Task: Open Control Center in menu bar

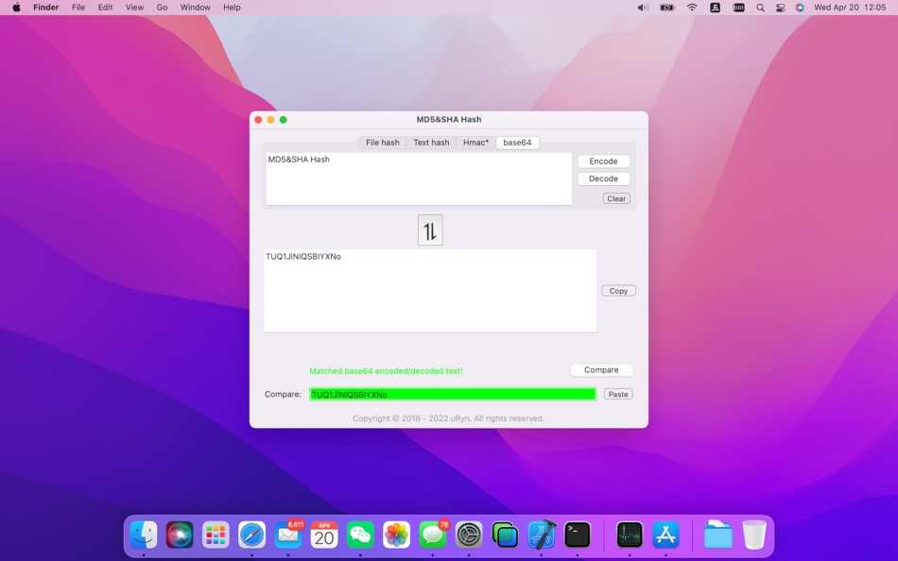Action: pyautogui.click(x=780, y=8)
